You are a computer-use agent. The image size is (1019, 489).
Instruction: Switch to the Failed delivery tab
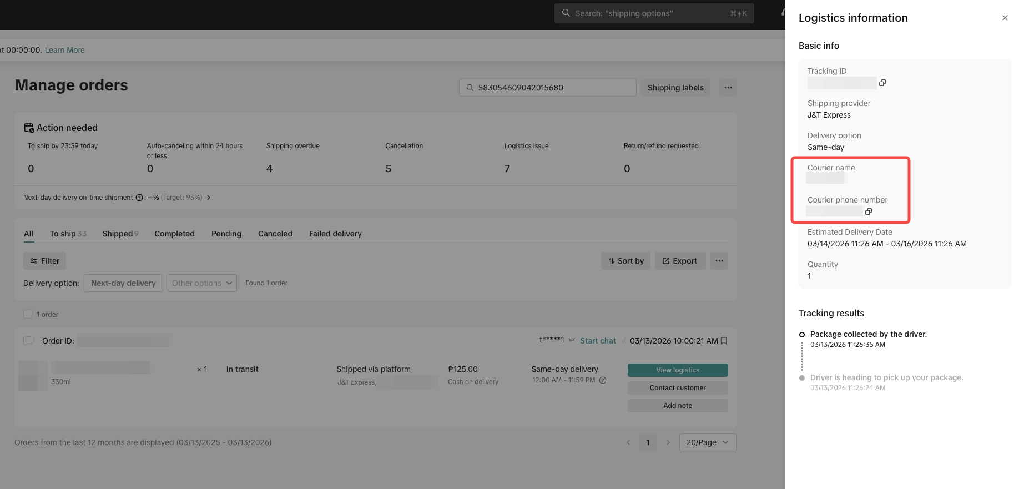[x=335, y=234]
